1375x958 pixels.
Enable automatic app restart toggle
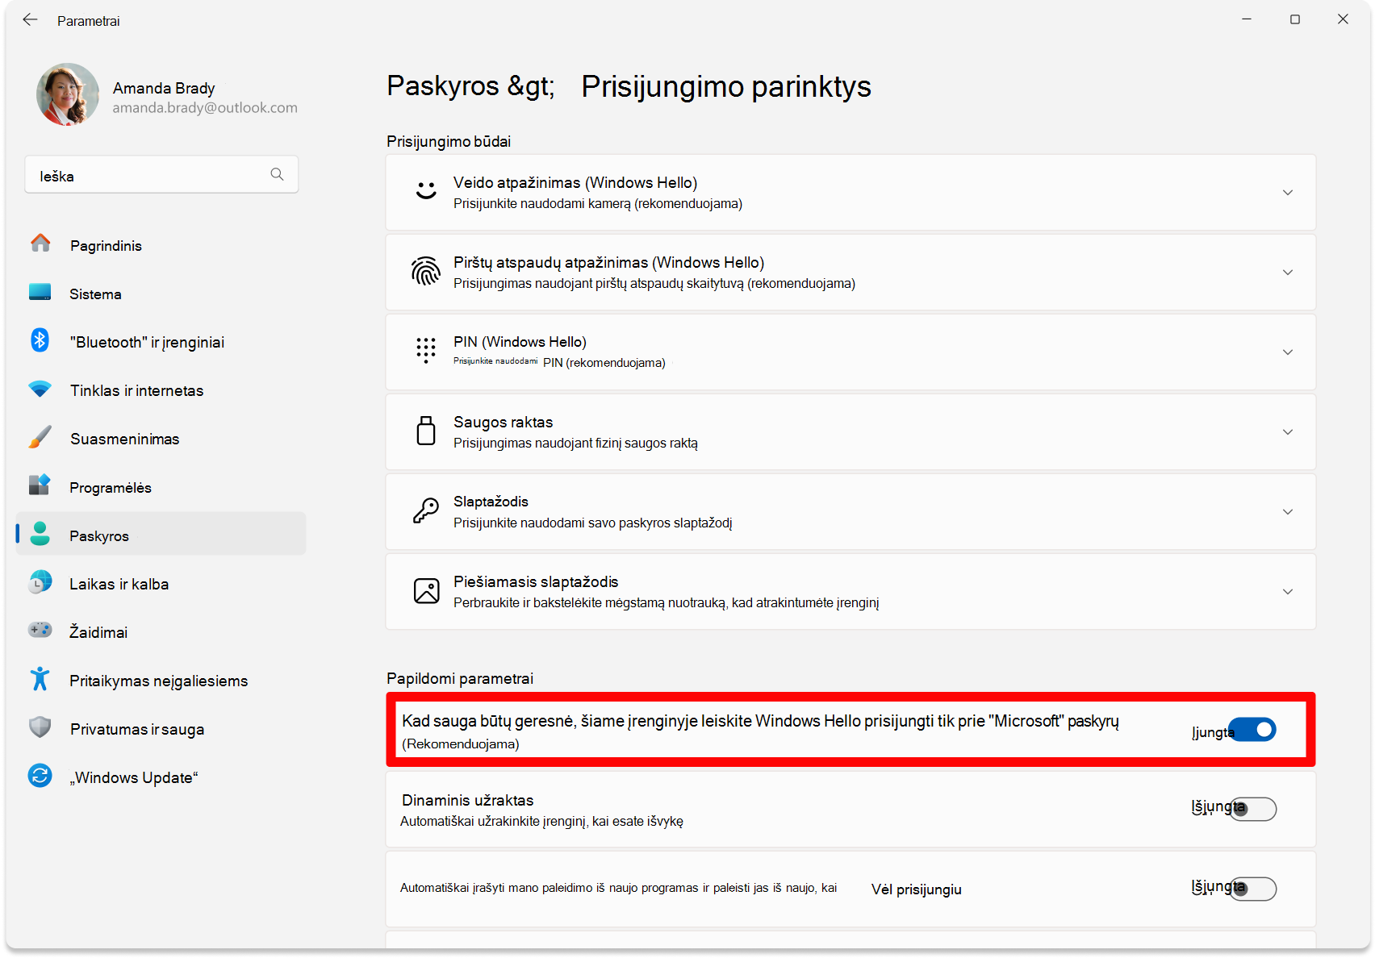[1252, 889]
